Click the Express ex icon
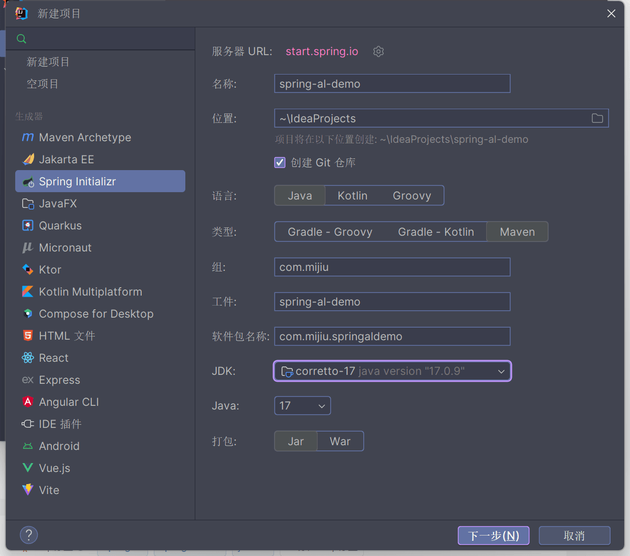Screen dimensions: 630x556 point(28,380)
